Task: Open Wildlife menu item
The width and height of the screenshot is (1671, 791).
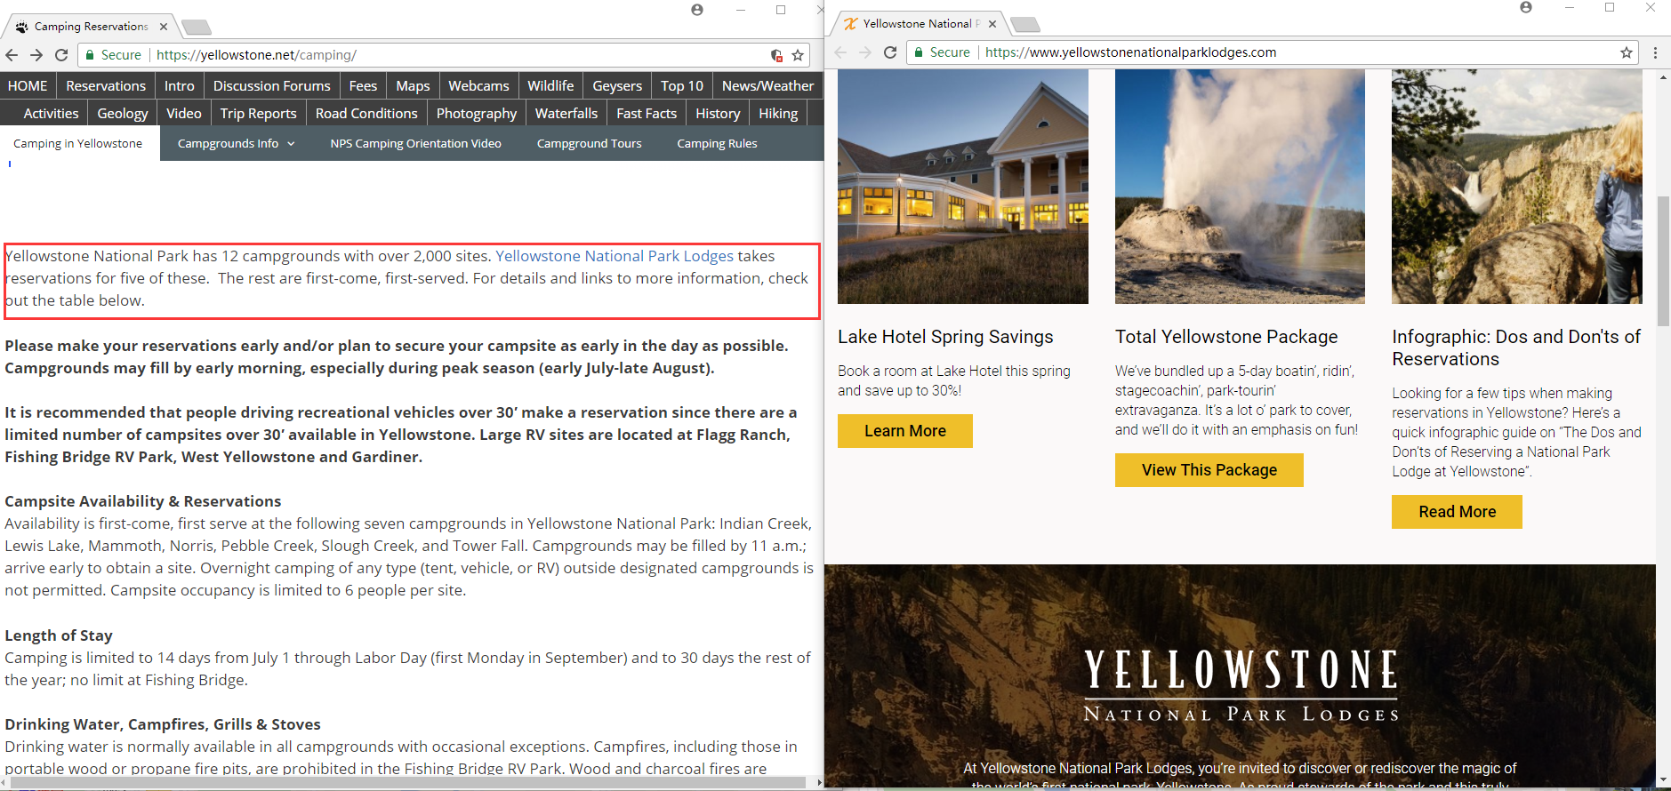Action: click(550, 86)
